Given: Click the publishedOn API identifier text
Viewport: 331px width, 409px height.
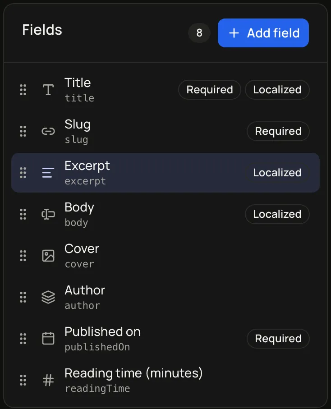Looking at the screenshot, I should click(97, 347).
